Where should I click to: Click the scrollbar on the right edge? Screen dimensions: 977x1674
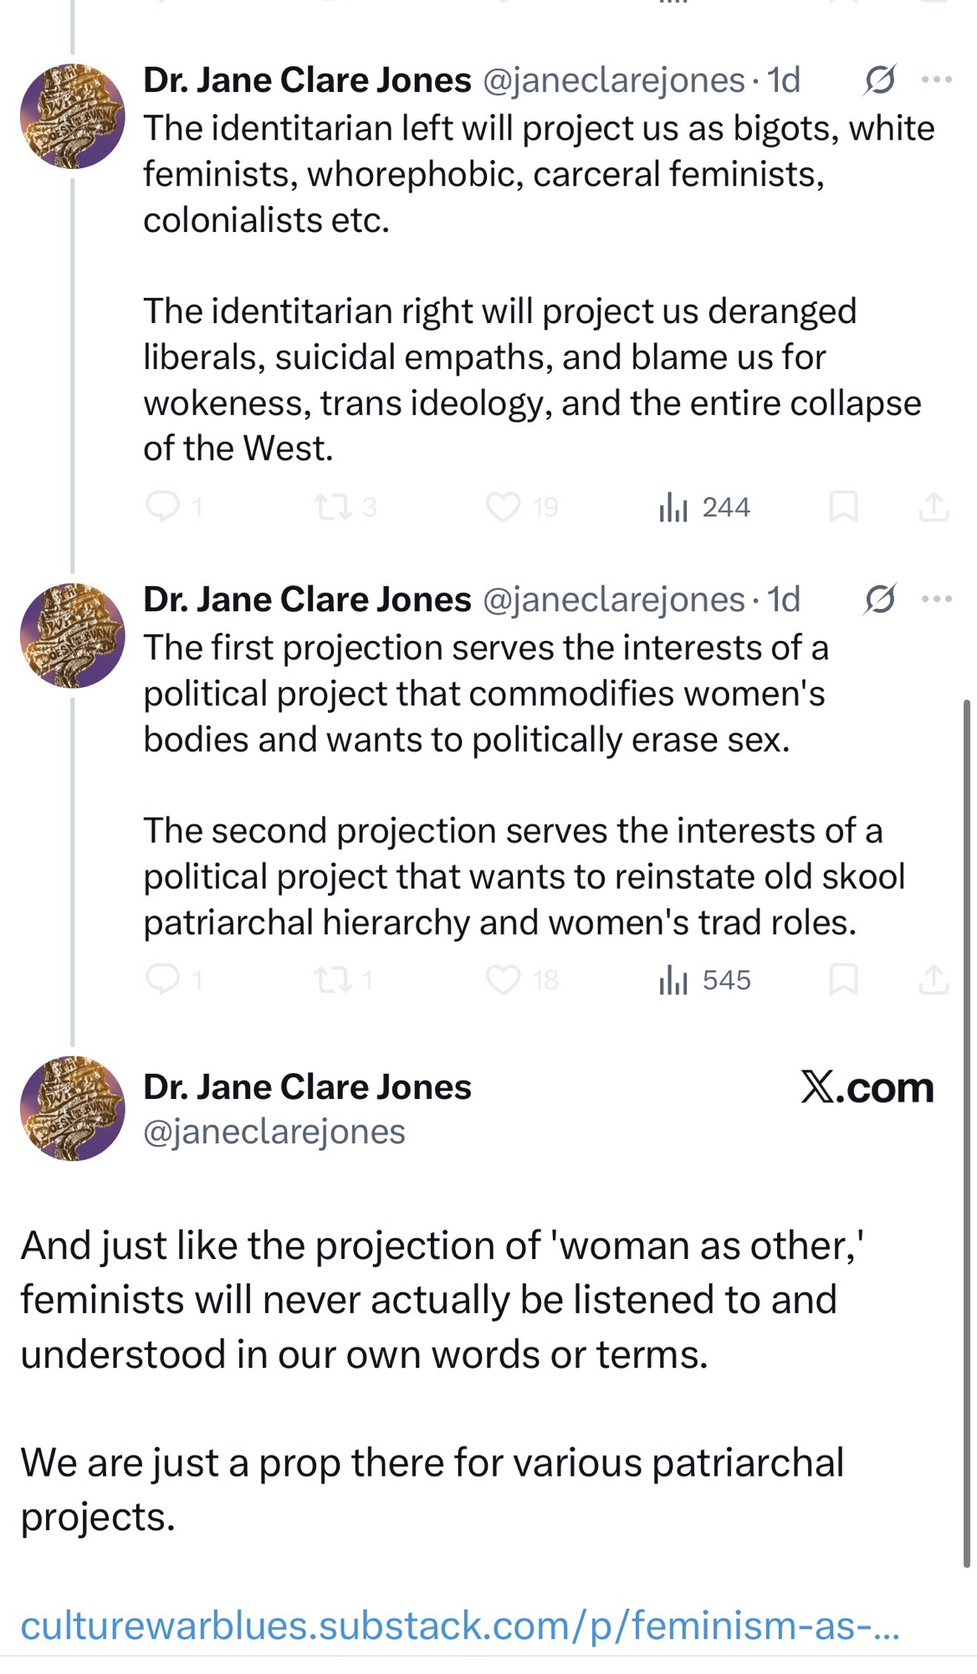click(x=967, y=1130)
